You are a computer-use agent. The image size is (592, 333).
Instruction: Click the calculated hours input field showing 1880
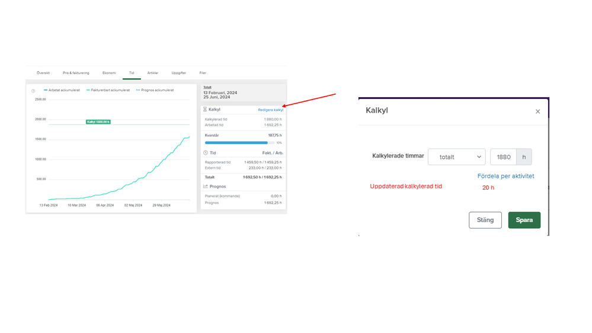point(503,157)
